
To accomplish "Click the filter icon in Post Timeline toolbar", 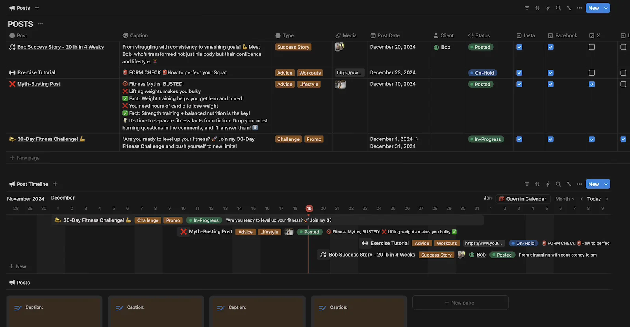I will (x=527, y=184).
